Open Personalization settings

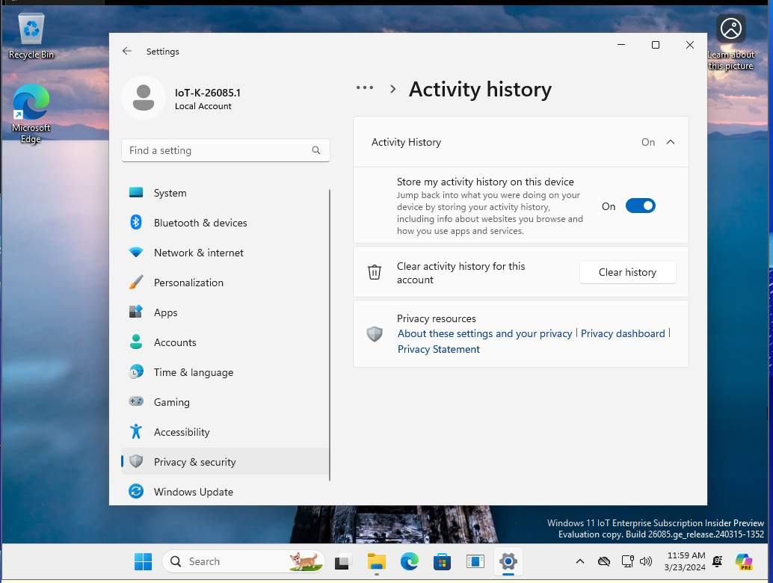(225, 283)
